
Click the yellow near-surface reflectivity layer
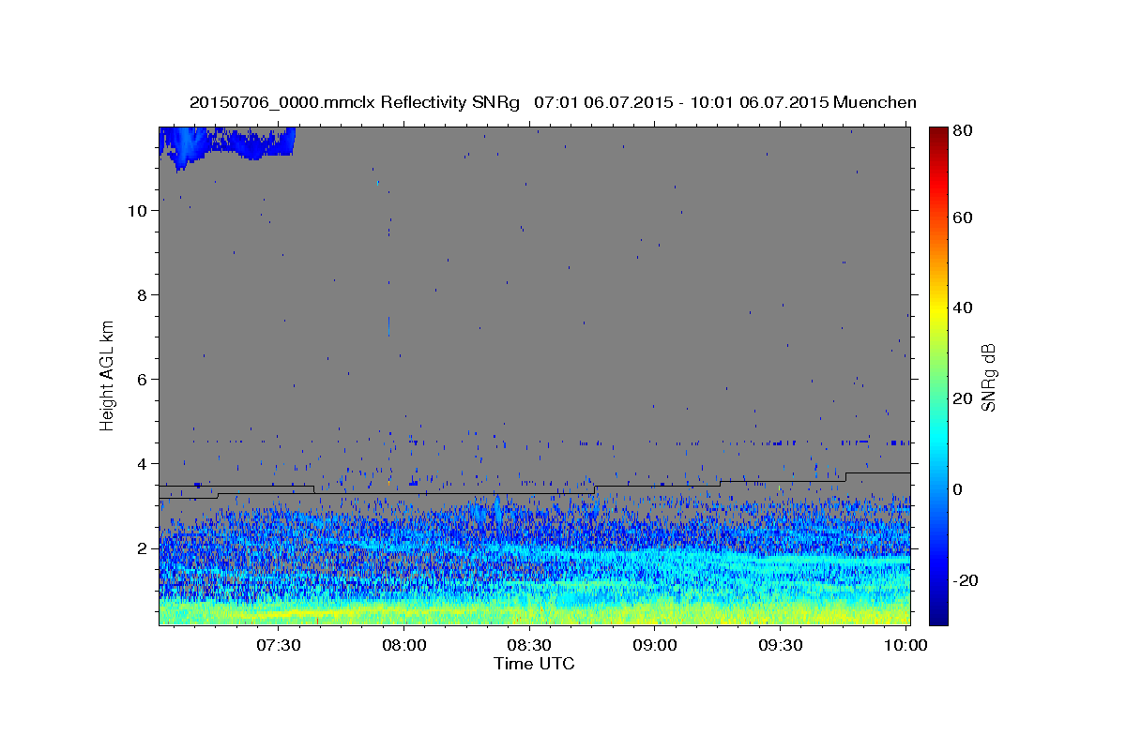(535, 613)
